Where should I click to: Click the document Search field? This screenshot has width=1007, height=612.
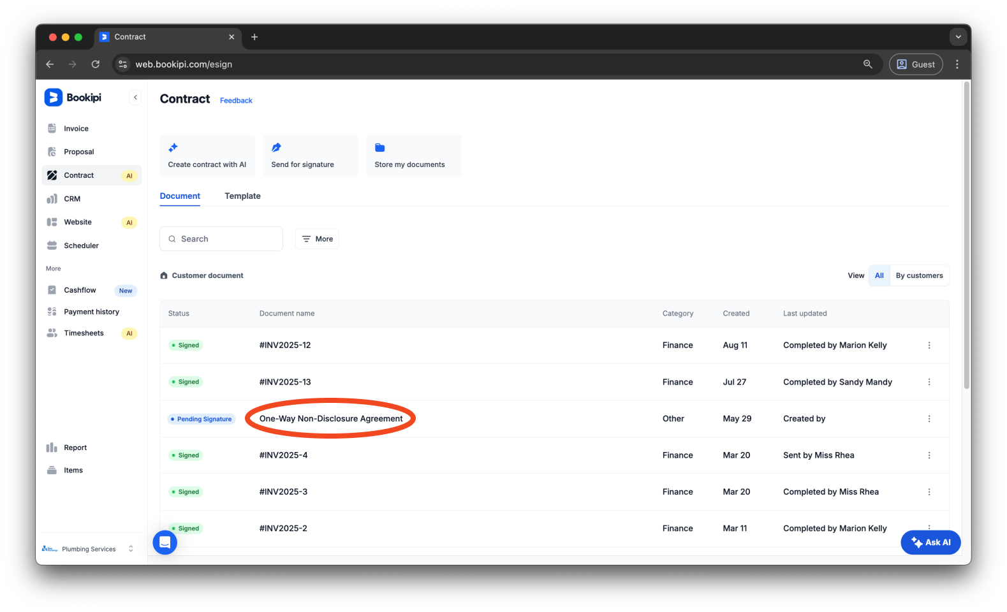point(221,239)
